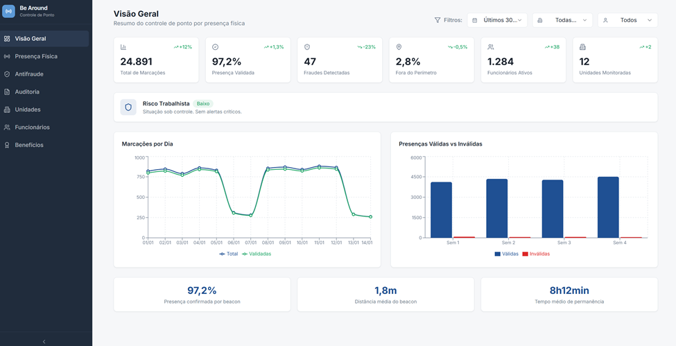This screenshot has width=676, height=346.
Task: Navigate to Auditoria
Action: [44, 92]
